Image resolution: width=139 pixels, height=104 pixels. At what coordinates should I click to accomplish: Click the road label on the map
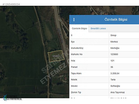tap(60, 35)
